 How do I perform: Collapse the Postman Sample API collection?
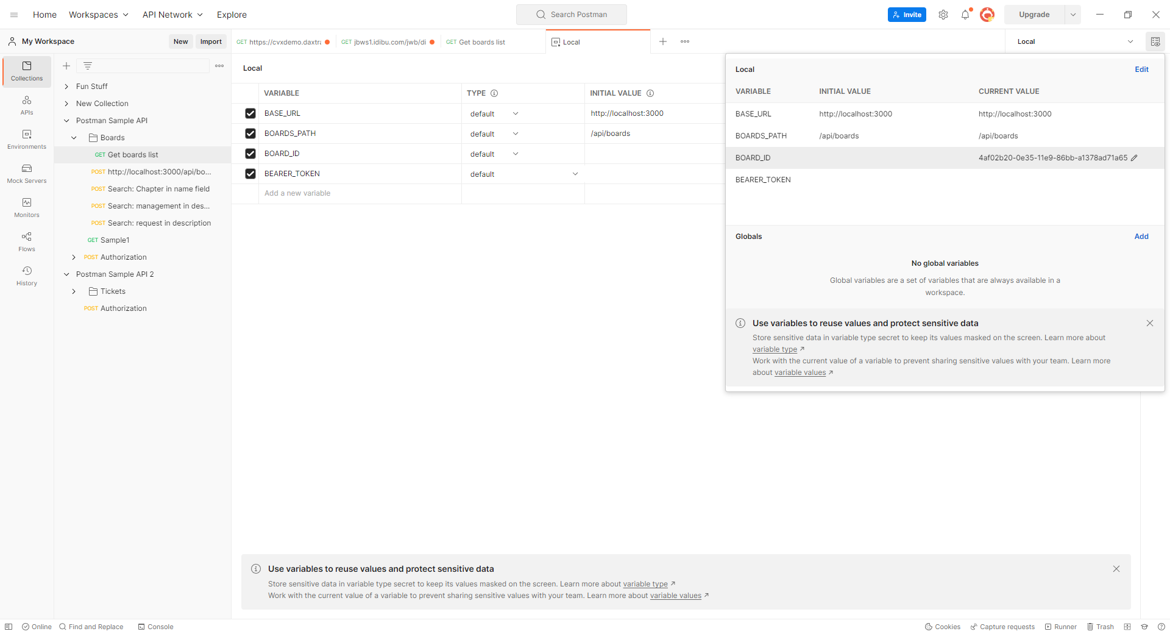pos(66,121)
